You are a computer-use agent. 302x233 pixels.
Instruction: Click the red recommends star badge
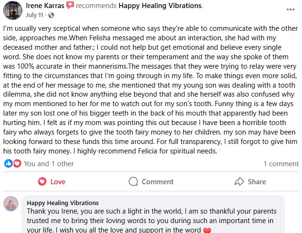[70, 6]
